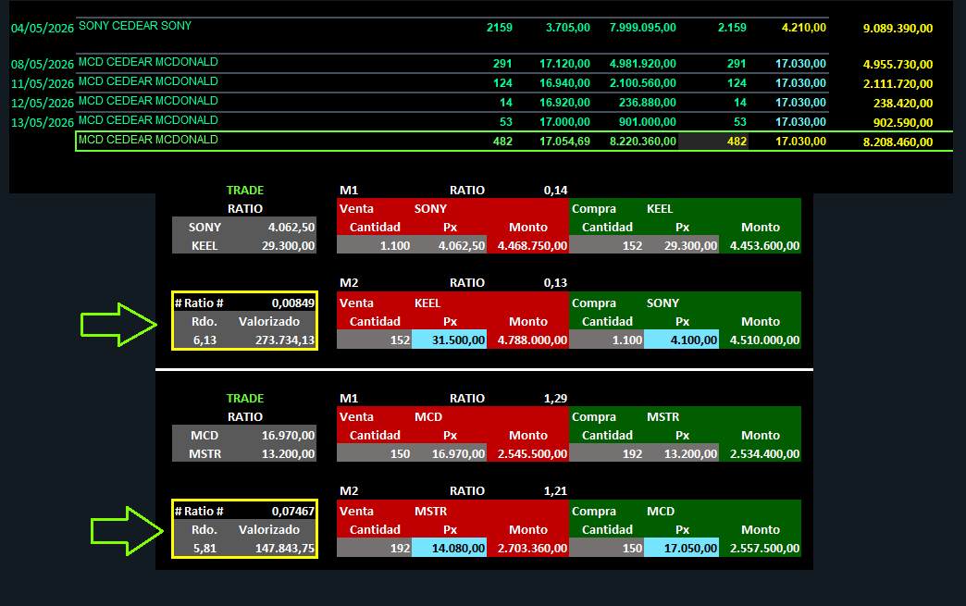Click MCD purchase price 17.120,00

(x=564, y=64)
